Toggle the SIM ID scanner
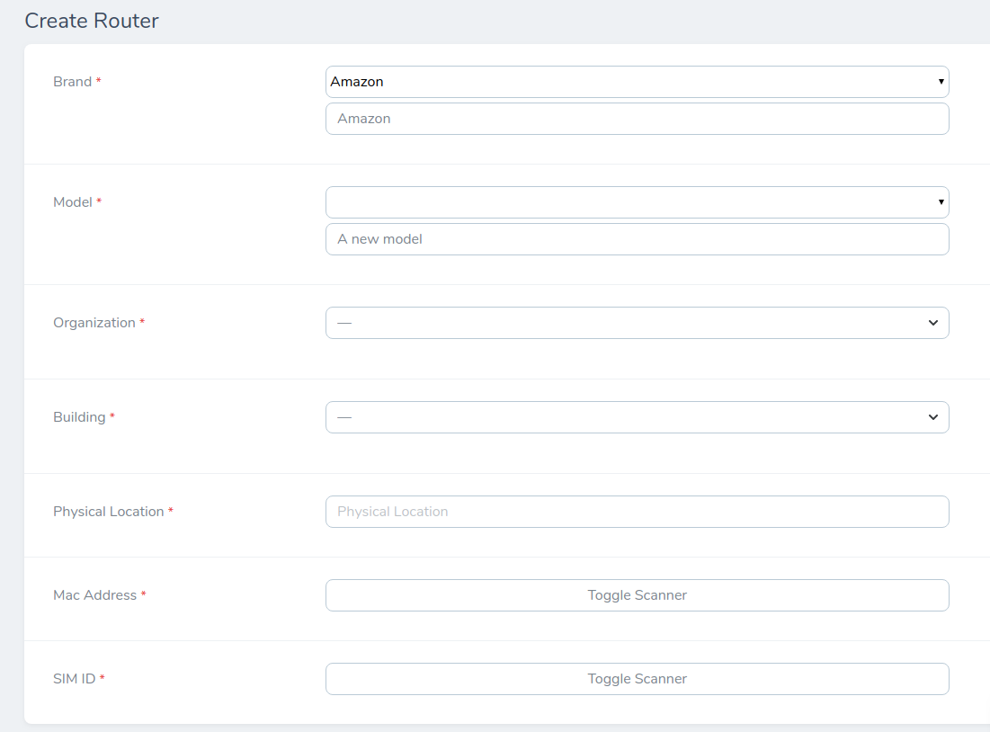The image size is (990, 732). 637,679
